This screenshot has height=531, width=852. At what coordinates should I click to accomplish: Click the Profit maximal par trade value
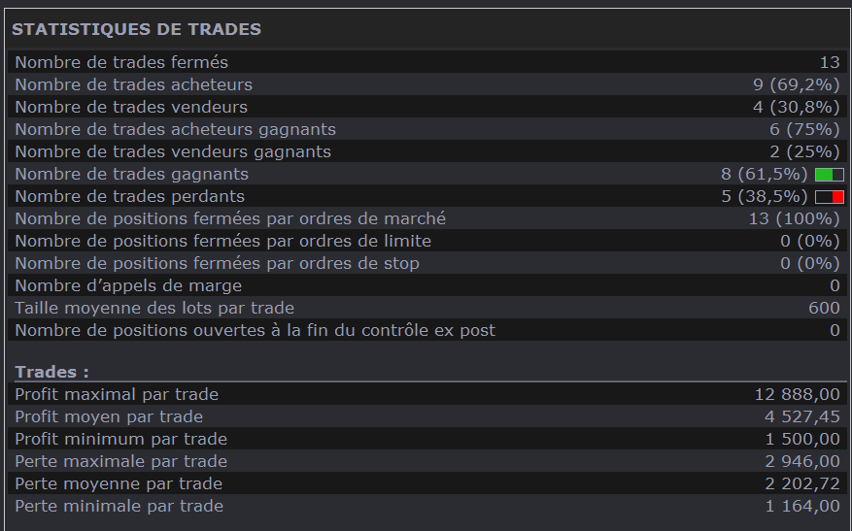797,394
